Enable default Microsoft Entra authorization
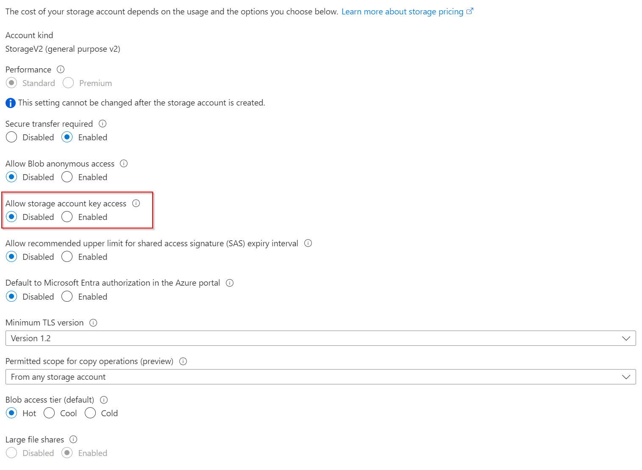Image resolution: width=642 pixels, height=470 pixels. 67,297
